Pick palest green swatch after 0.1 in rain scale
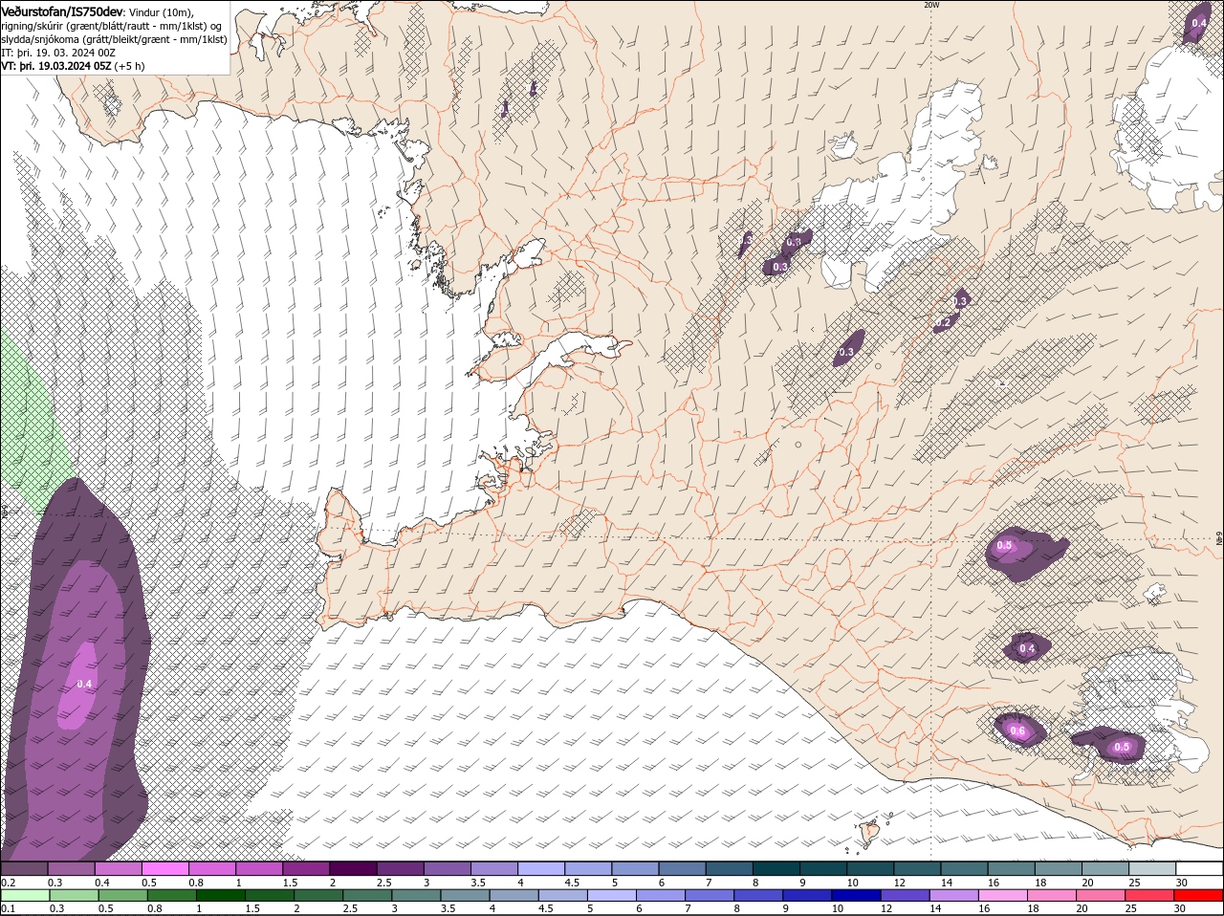Viewport: 1224px width, 916px height. point(25,895)
